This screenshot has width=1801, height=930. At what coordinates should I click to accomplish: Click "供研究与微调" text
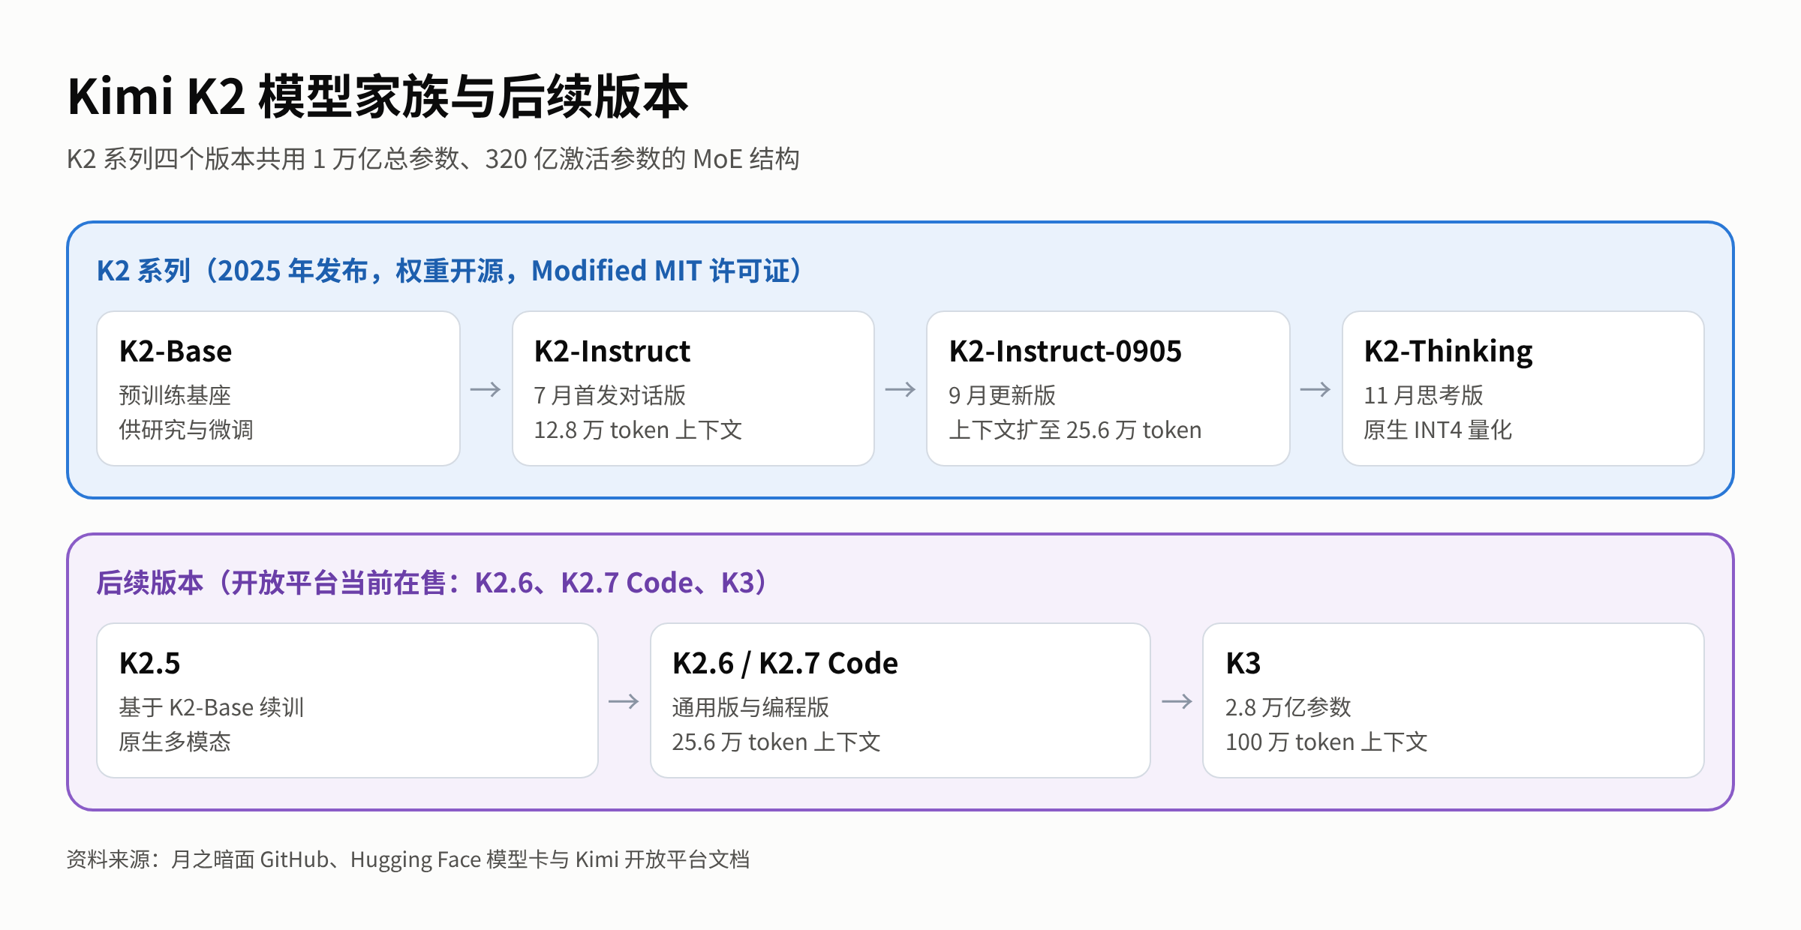186,430
